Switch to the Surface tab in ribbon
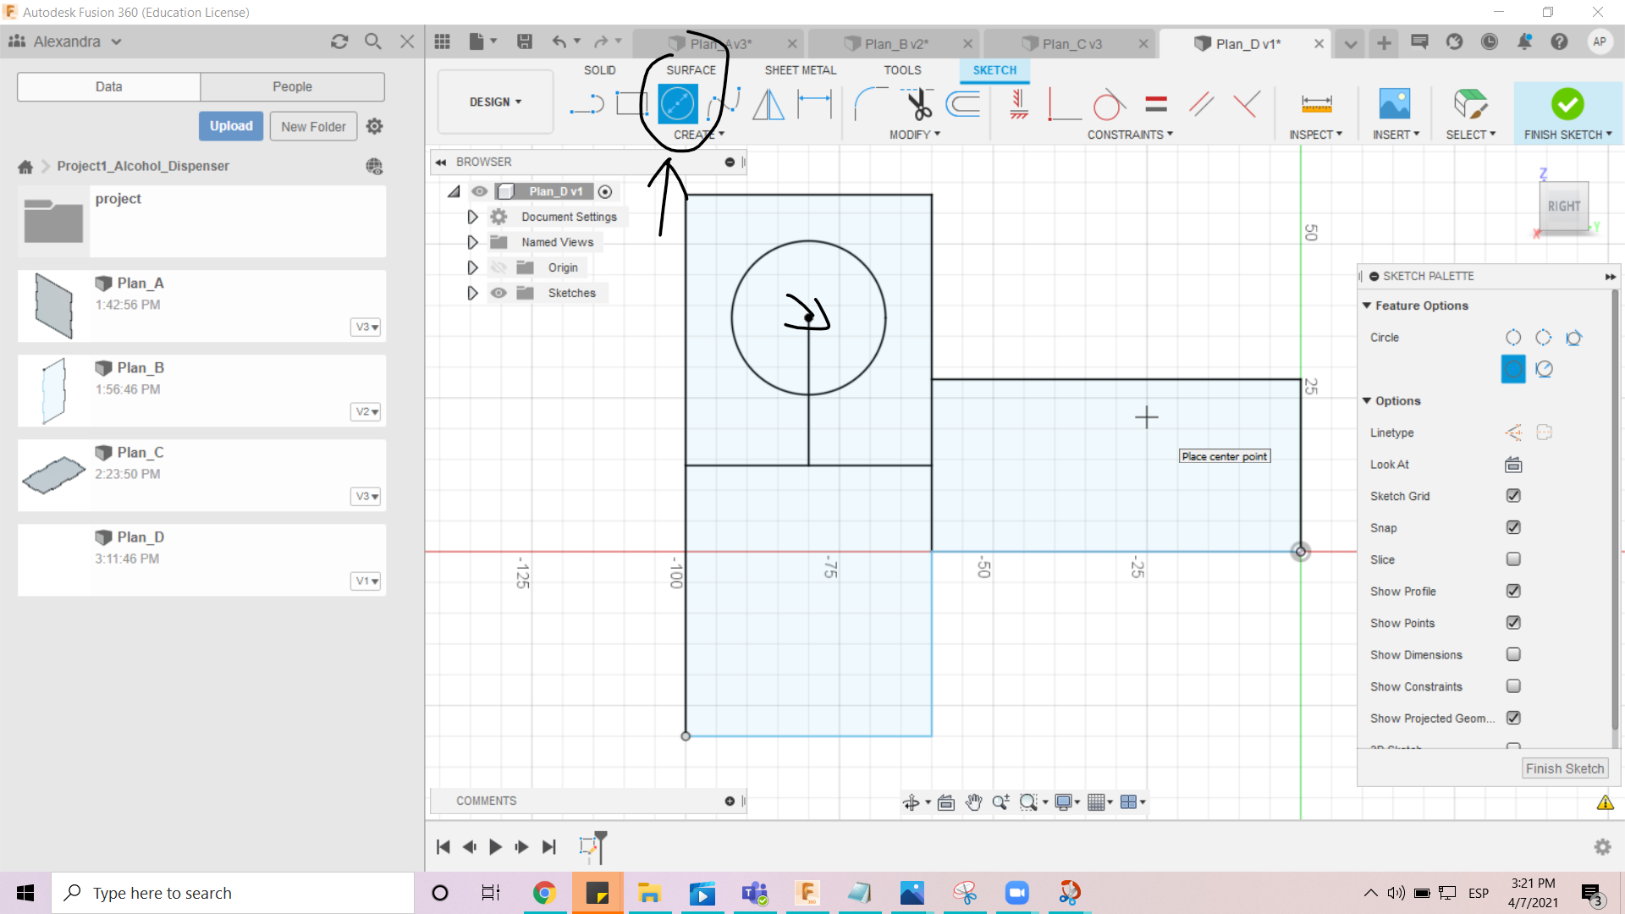 [x=690, y=69]
